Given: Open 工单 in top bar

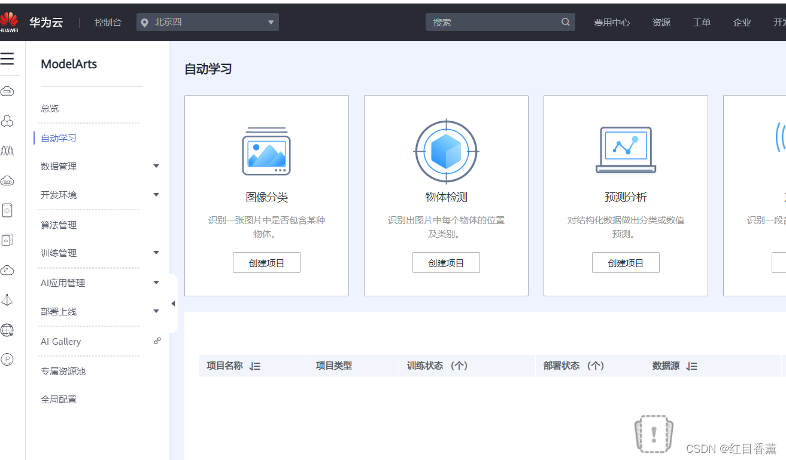Looking at the screenshot, I should pyautogui.click(x=702, y=23).
